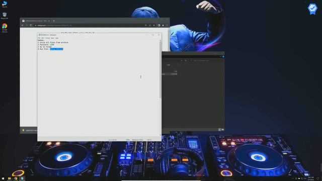322x181 pixels.
Task: Click the zoom magnifier in Chrome's address bar
Action: point(146,26)
